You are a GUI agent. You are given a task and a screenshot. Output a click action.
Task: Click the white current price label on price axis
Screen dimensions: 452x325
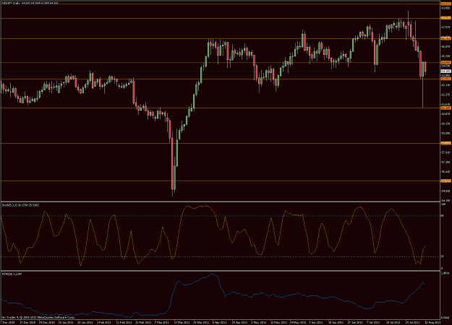point(445,71)
